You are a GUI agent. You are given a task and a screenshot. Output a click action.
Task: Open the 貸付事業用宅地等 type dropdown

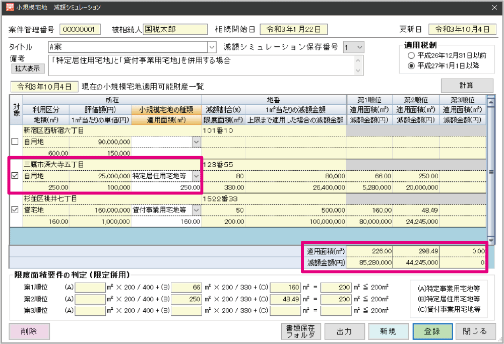tap(196, 210)
